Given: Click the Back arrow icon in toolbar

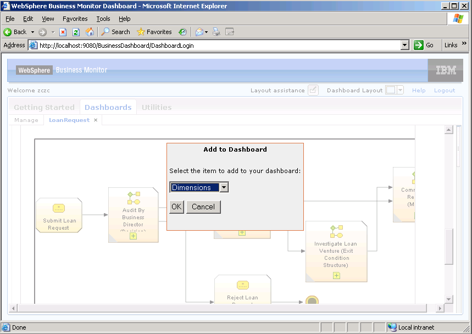Looking at the screenshot, I should click(x=8, y=32).
